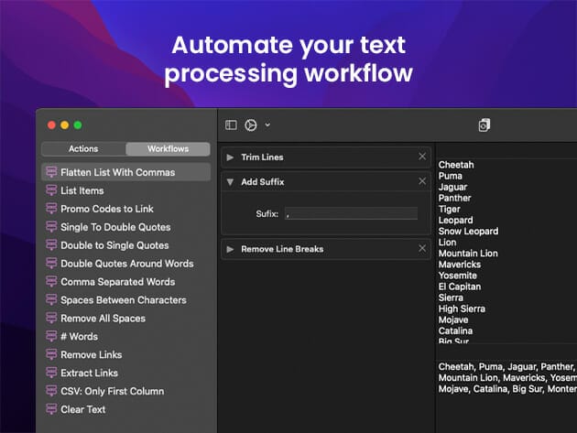Collapse the Add Suffix action
This screenshot has height=433, width=577.
tap(230, 182)
